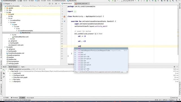This screenshot has height=102, width=181.
Task: Choose 'values-am-watch' autocomplete suggestion
Action: tap(101, 65)
